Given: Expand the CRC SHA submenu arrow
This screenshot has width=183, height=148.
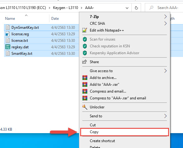Looking at the screenshot, I should click(165, 23).
